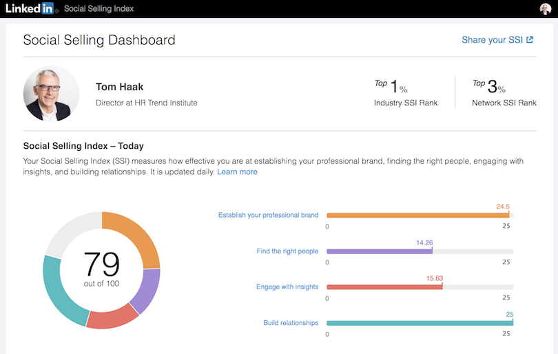The width and height of the screenshot is (558, 354).
Task: Click the Social Selling Dashboard heading
Action: (99, 40)
